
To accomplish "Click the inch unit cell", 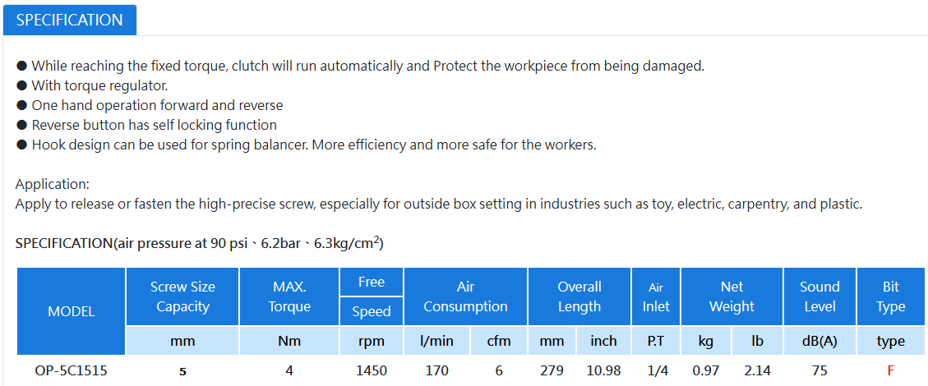I will (x=603, y=341).
